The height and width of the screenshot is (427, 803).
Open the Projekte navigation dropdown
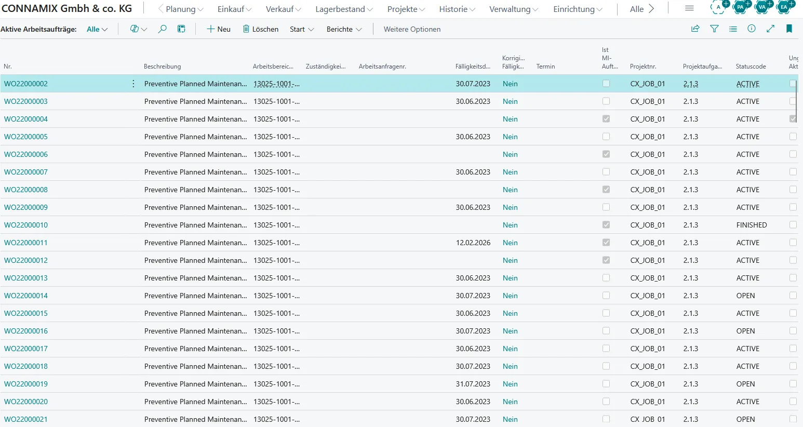click(x=406, y=9)
